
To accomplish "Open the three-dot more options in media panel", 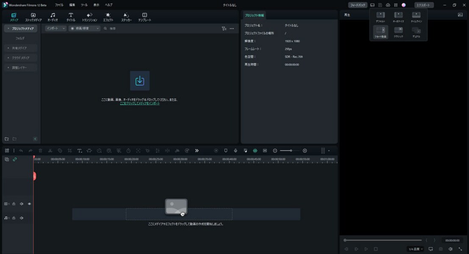I will [232, 28].
